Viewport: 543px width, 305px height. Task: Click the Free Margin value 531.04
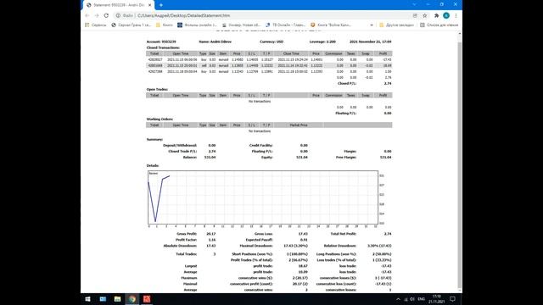point(386,158)
